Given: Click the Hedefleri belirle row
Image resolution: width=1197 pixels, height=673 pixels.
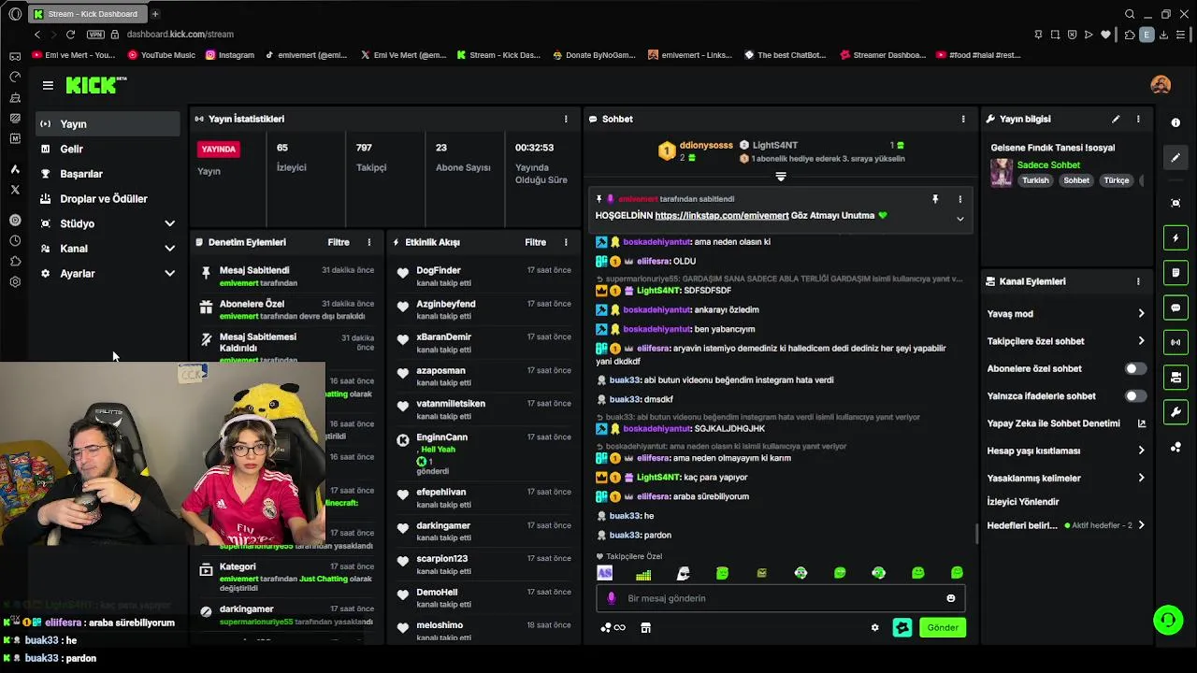Looking at the screenshot, I should tap(1066, 525).
